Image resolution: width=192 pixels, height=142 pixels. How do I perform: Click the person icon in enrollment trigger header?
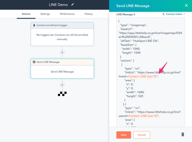tap(34, 25)
